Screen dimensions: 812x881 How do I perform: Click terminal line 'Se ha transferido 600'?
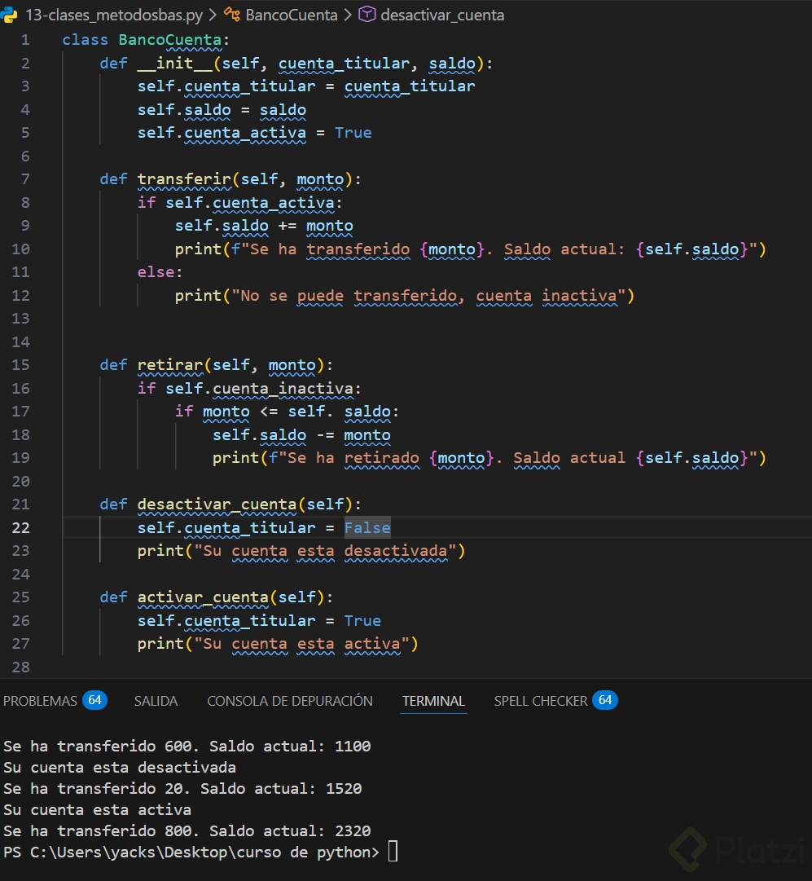click(x=187, y=747)
